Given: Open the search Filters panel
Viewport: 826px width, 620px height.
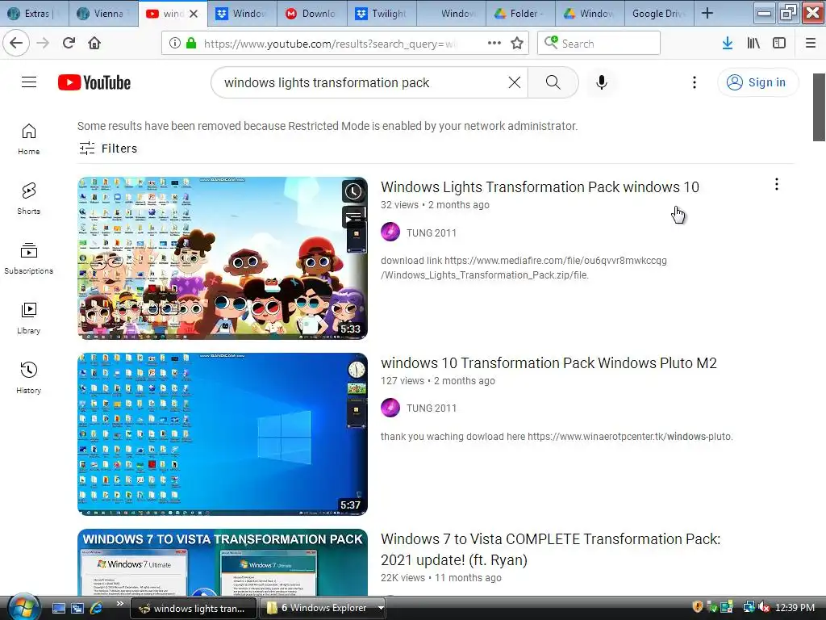Looking at the screenshot, I should pyautogui.click(x=108, y=149).
